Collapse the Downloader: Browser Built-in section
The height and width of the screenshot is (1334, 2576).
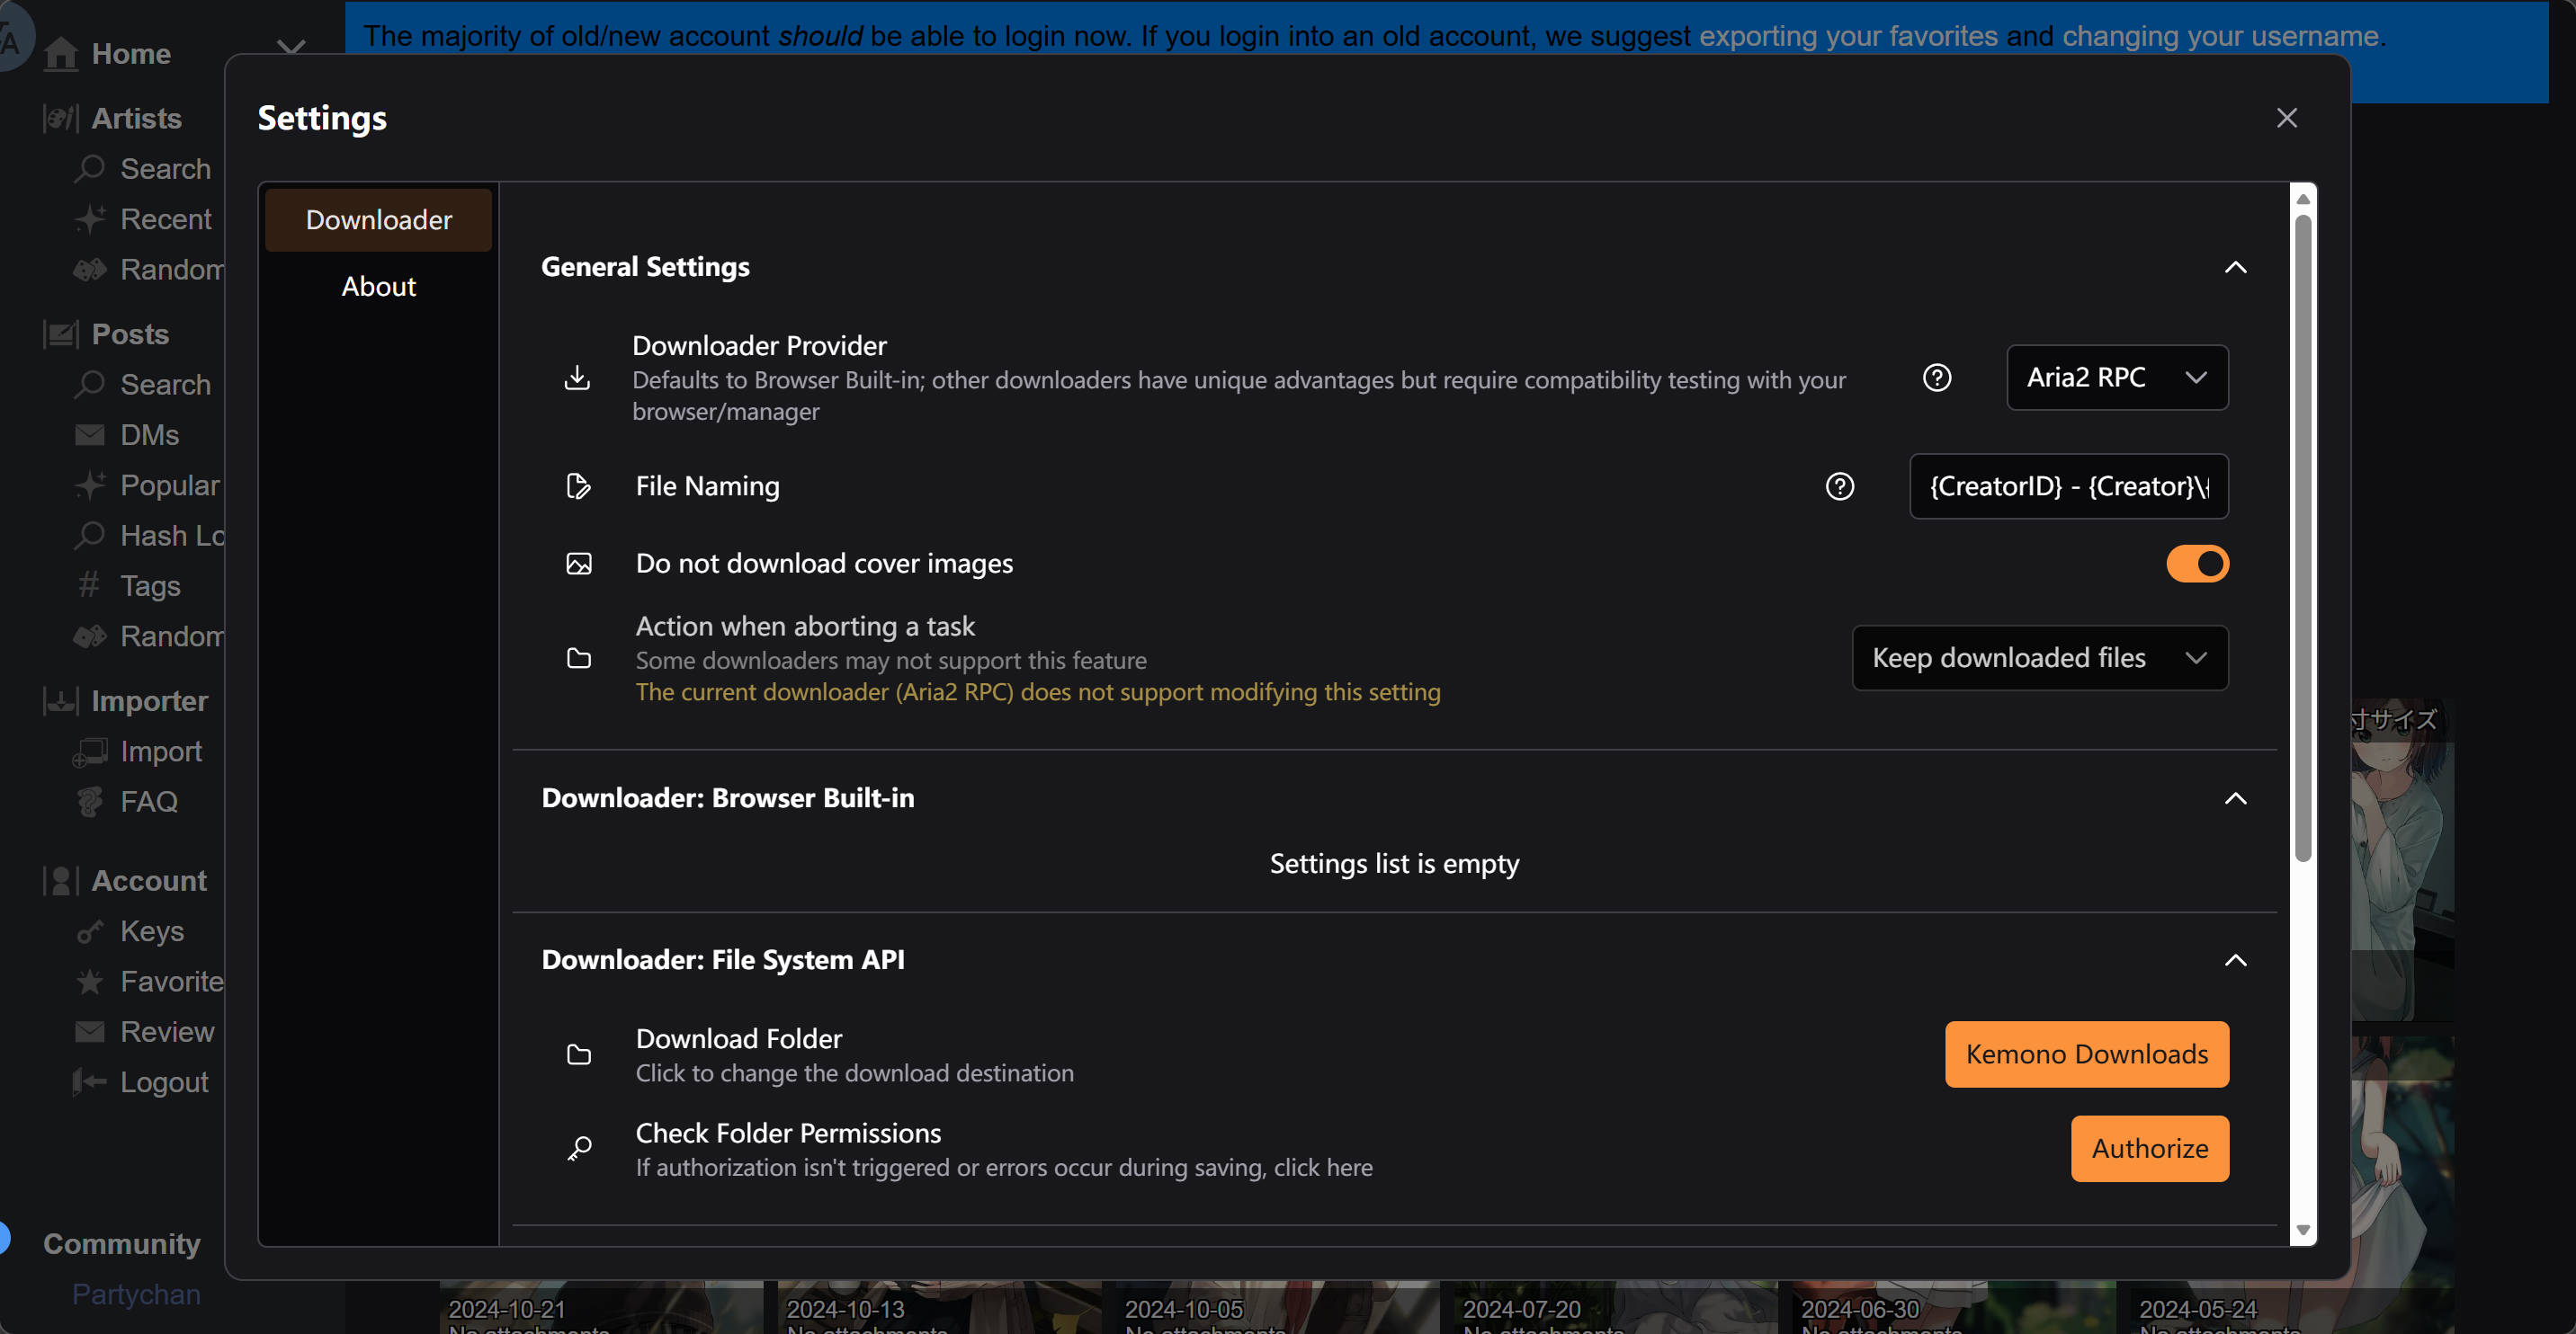coord(2235,798)
